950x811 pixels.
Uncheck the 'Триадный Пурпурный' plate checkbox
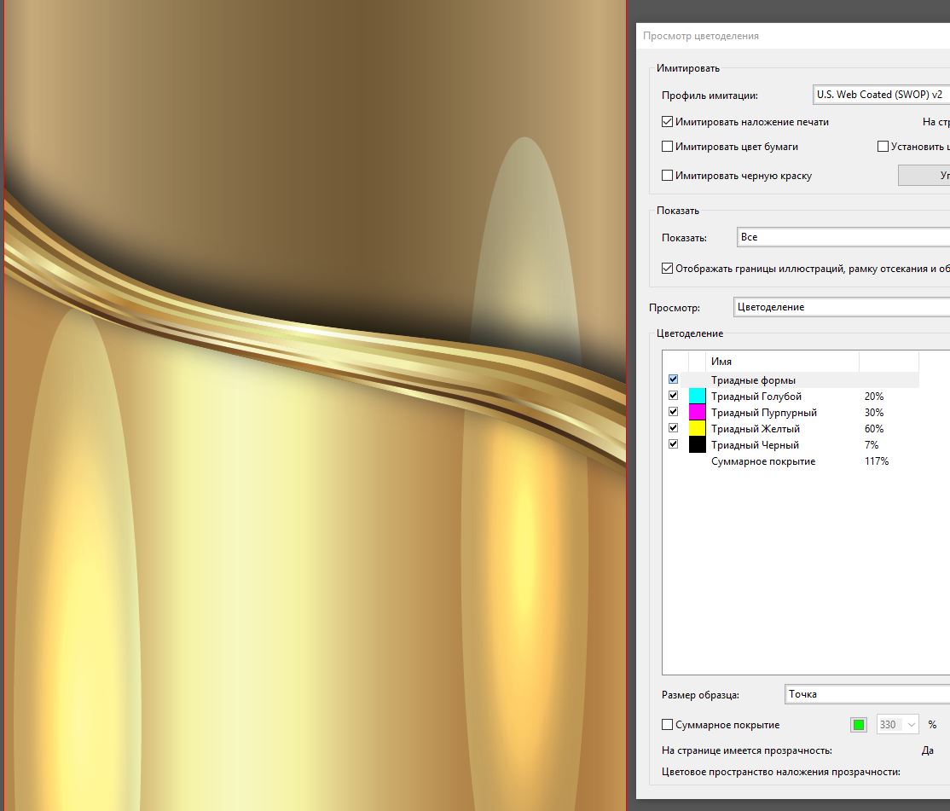coord(673,412)
